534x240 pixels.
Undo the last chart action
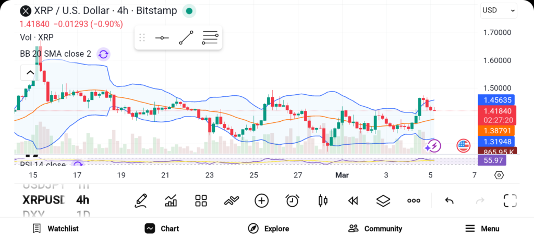click(x=449, y=200)
